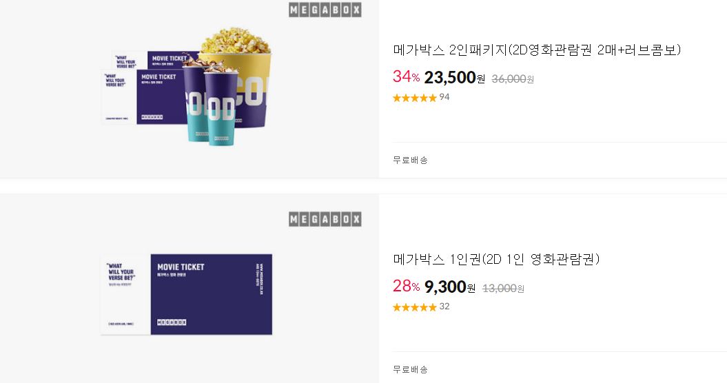Click the struck-through 36,000원 original price
727x383 pixels.
pyautogui.click(x=513, y=79)
